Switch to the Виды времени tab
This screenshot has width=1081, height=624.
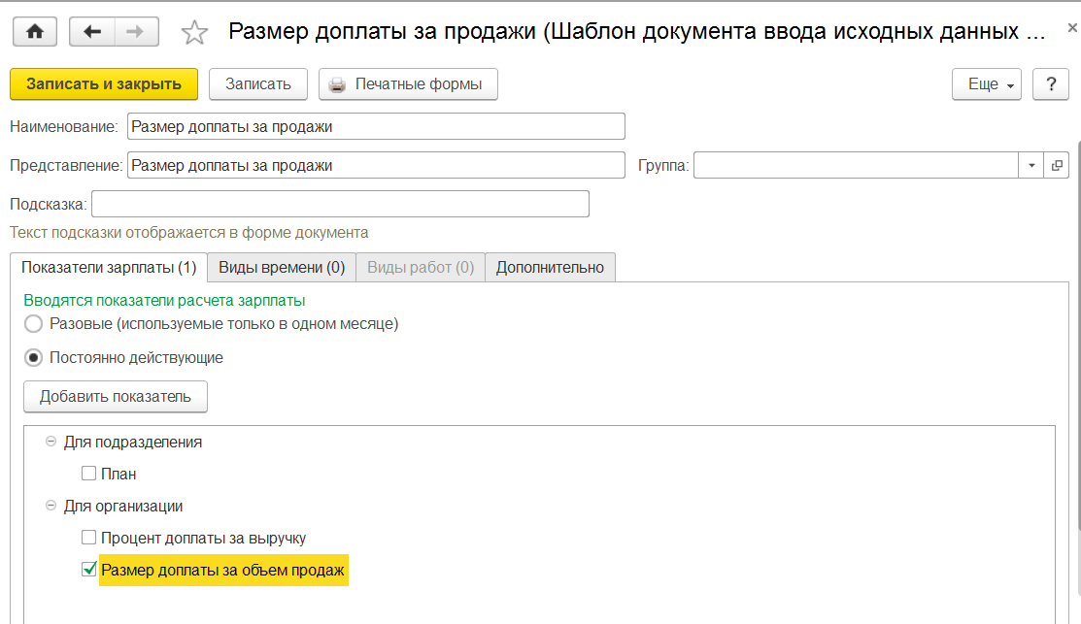[x=282, y=267]
